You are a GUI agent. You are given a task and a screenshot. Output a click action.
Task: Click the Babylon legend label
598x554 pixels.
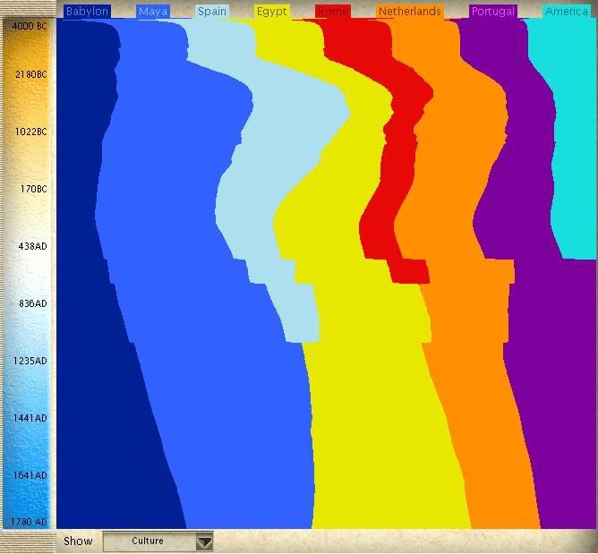click(88, 12)
